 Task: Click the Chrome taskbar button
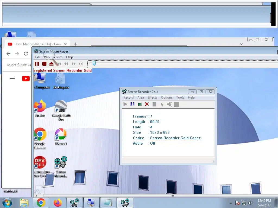[x=41, y=203]
